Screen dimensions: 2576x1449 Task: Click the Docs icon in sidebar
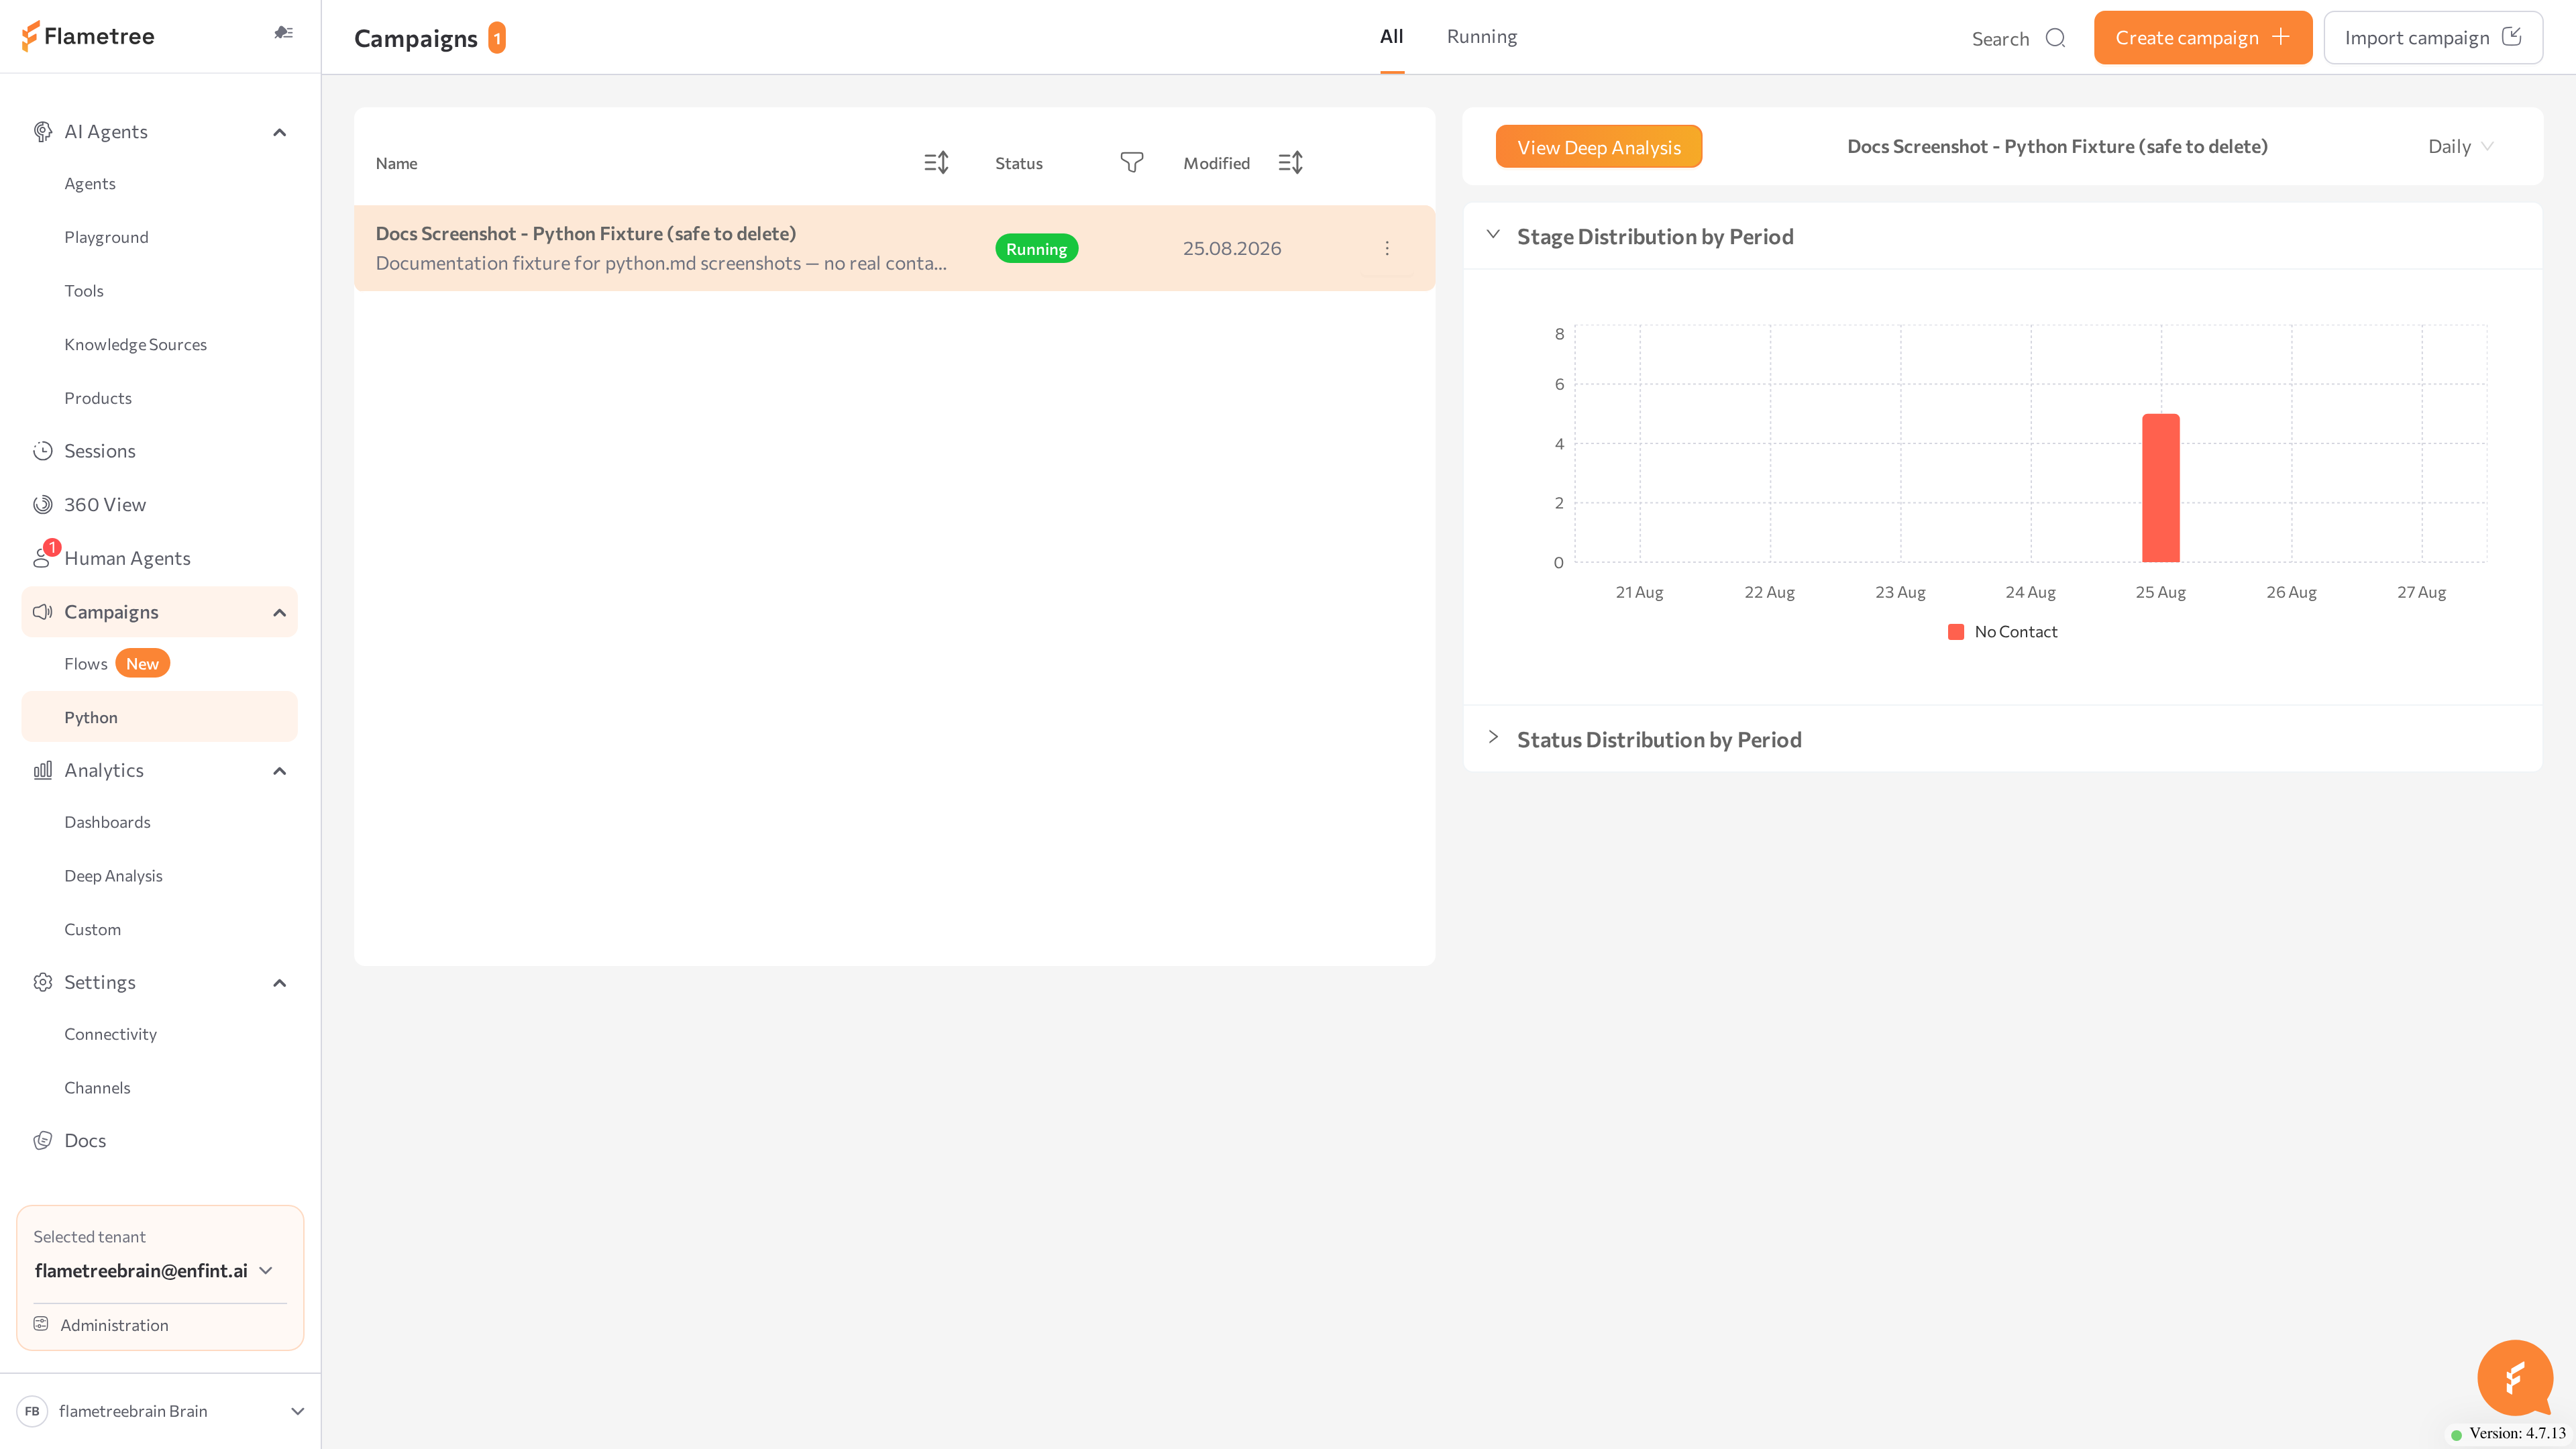tap(42, 1140)
